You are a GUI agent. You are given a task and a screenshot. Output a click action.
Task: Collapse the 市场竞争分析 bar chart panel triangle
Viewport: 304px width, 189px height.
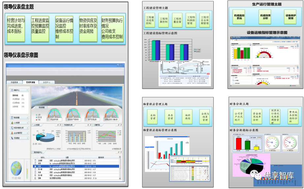[63, 125]
